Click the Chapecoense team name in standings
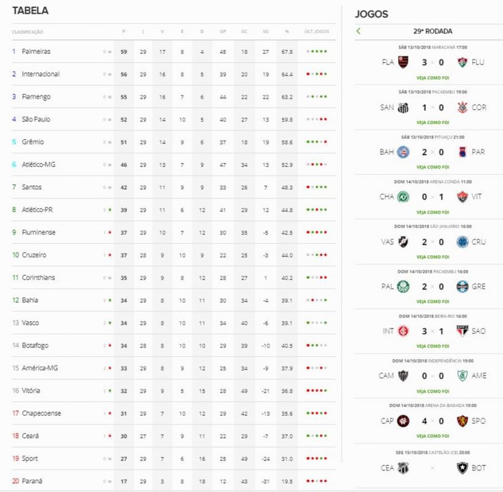503x492 pixels. click(41, 413)
